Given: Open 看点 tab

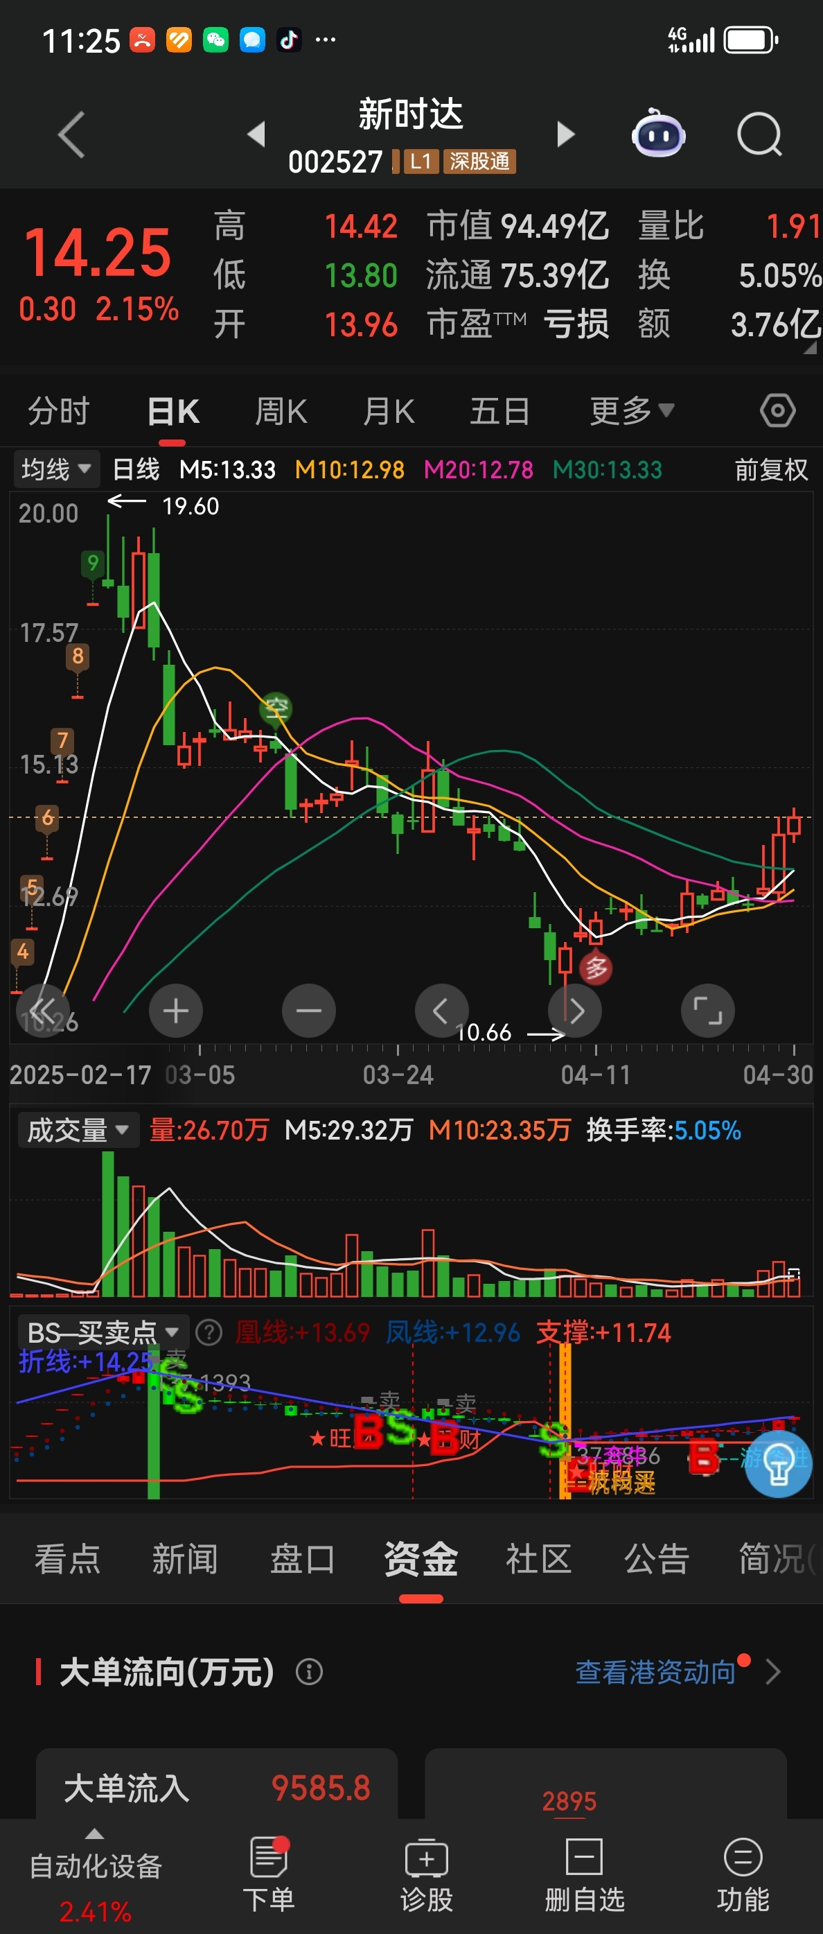Looking at the screenshot, I should 67,1560.
